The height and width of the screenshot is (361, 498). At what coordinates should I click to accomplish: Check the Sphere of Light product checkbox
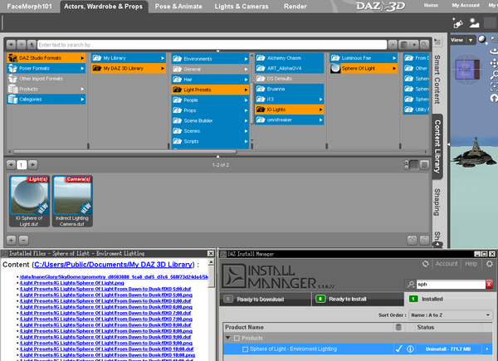(x=245, y=349)
